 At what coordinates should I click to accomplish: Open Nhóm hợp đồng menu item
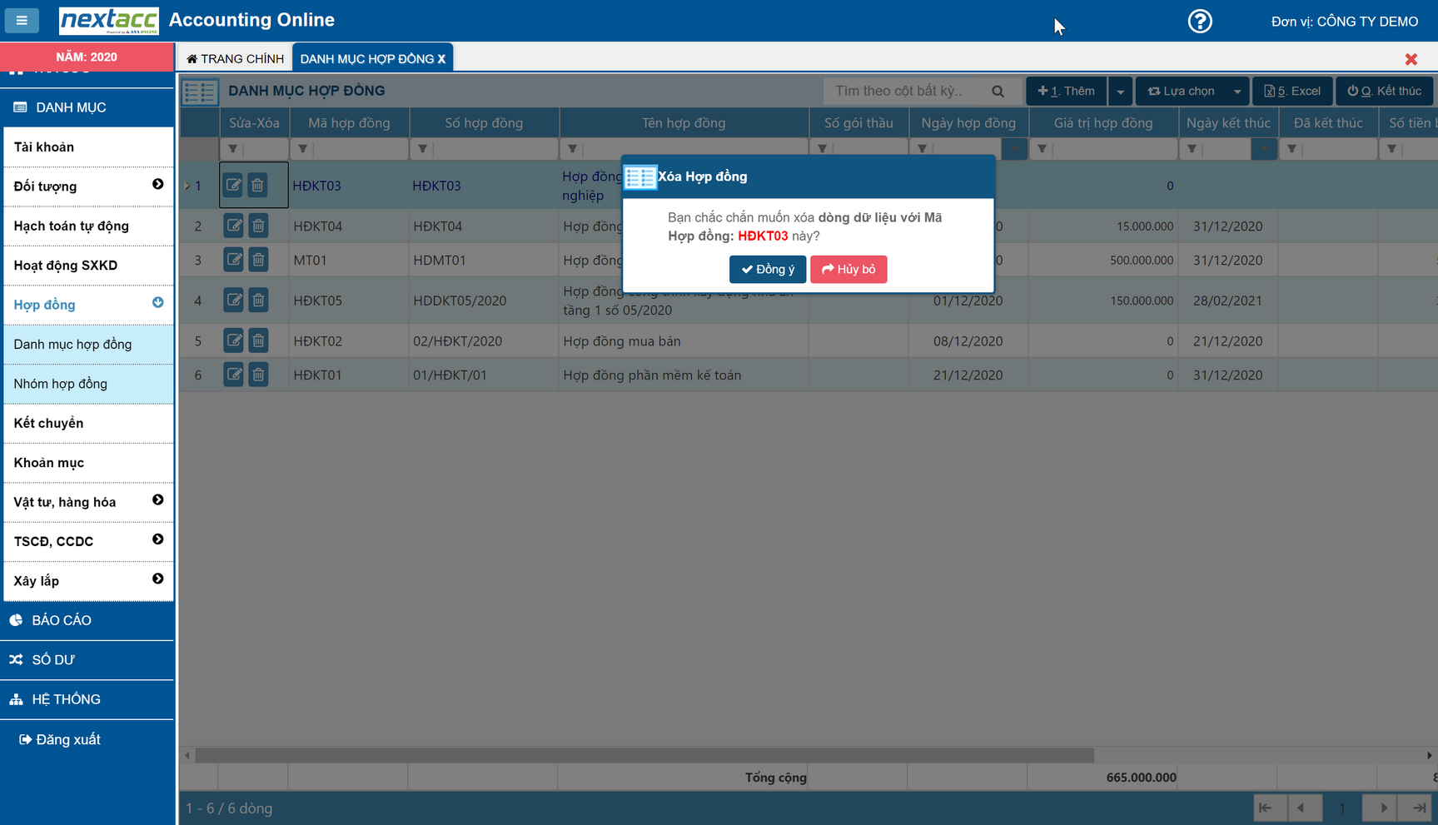point(61,384)
